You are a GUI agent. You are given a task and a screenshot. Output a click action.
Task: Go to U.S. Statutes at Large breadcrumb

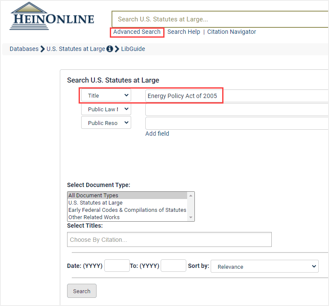(x=76, y=49)
